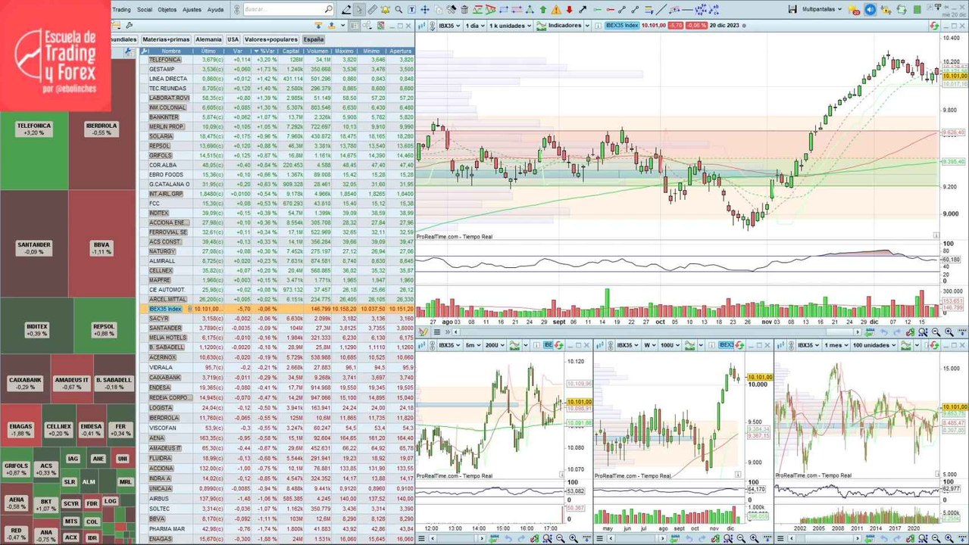This screenshot has width=969, height=545.
Task: Activate the magnifier zoom tool in top toolbar
Action: (399, 10)
